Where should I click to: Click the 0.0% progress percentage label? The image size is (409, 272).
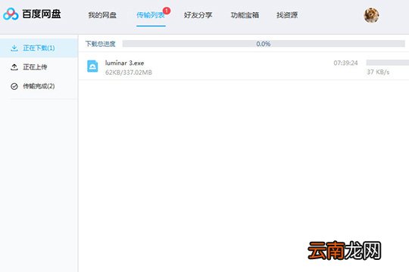pos(263,44)
